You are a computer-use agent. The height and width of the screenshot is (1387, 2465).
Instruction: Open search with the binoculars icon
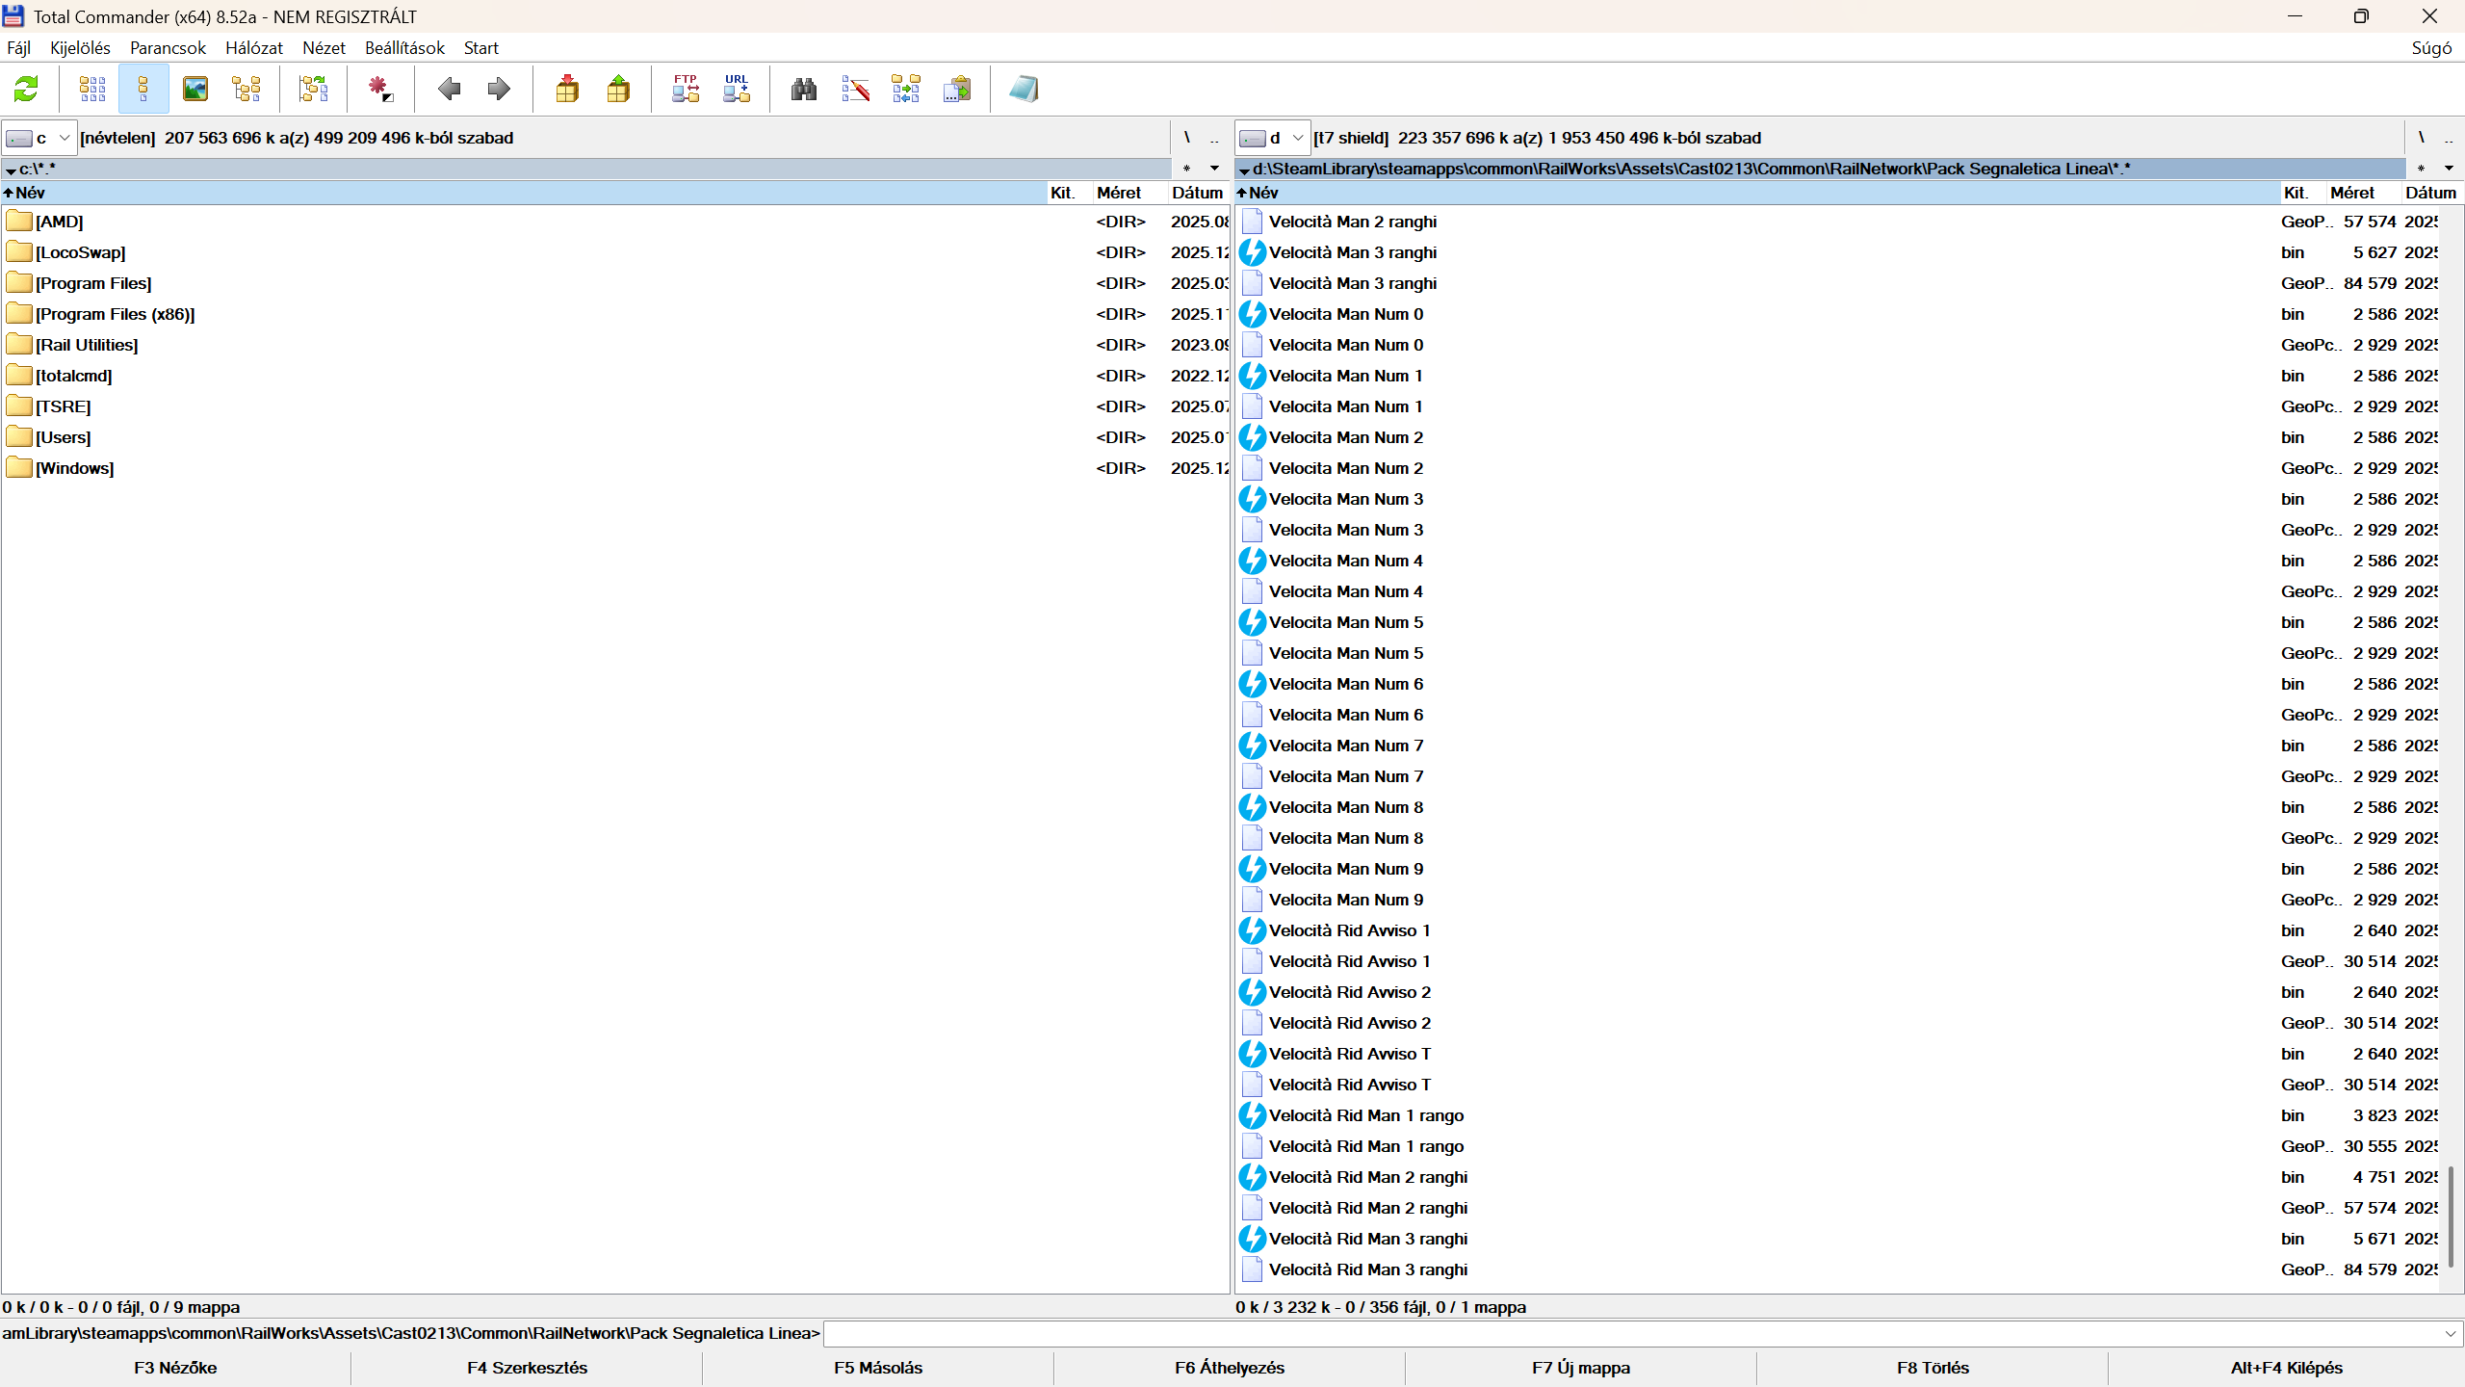tap(804, 90)
